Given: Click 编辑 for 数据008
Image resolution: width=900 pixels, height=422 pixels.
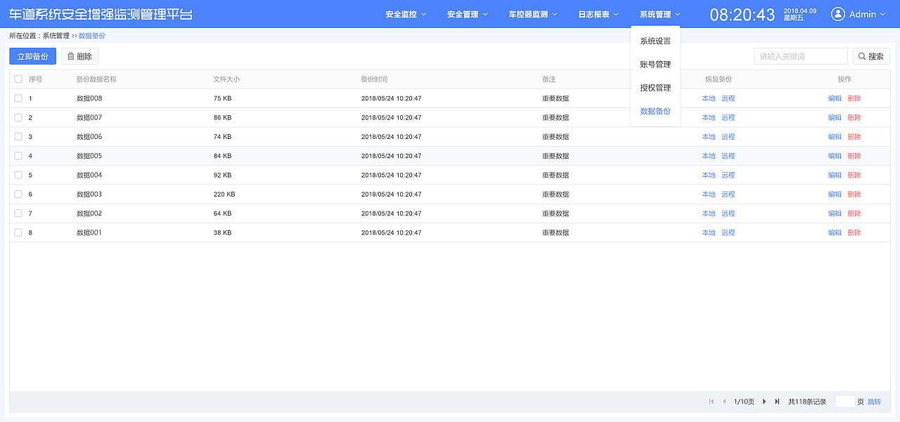Looking at the screenshot, I should [835, 98].
